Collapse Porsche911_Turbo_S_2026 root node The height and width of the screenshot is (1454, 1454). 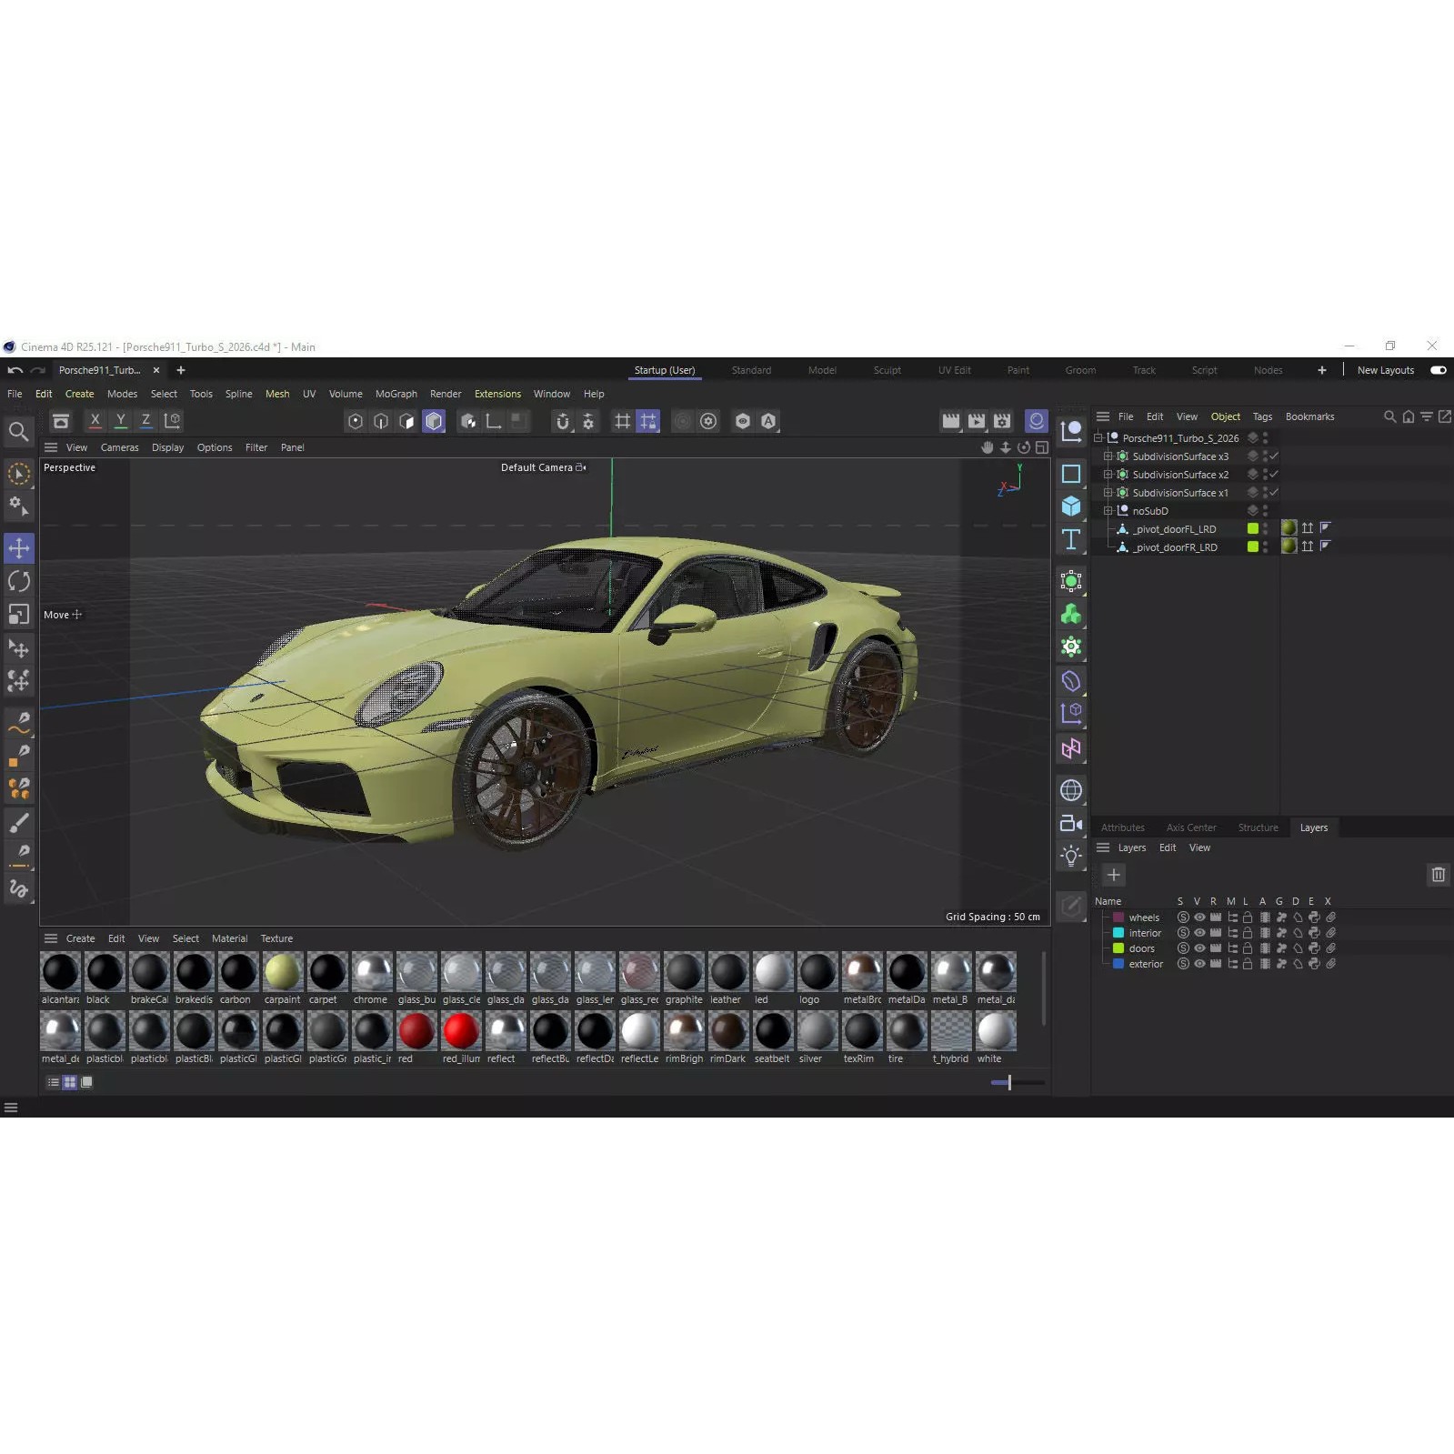pyautogui.click(x=1098, y=437)
